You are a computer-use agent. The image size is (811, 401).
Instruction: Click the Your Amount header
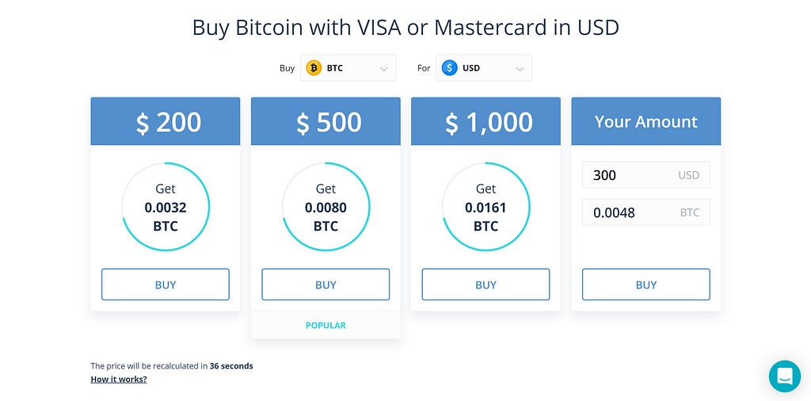tap(646, 121)
